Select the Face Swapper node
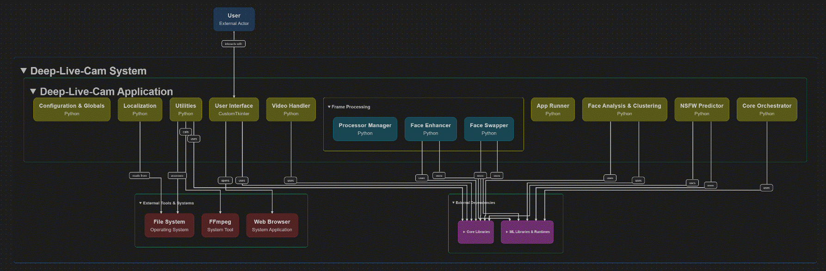This screenshot has width=826, height=271. pos(489,129)
